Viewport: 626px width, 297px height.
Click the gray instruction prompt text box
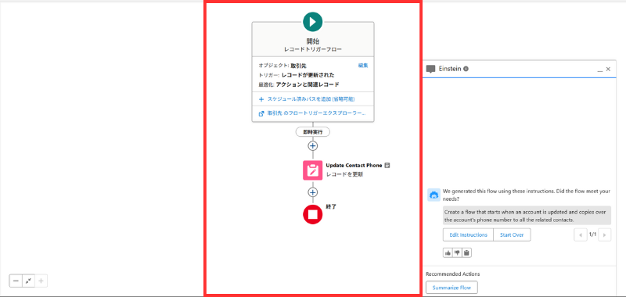tap(527, 216)
